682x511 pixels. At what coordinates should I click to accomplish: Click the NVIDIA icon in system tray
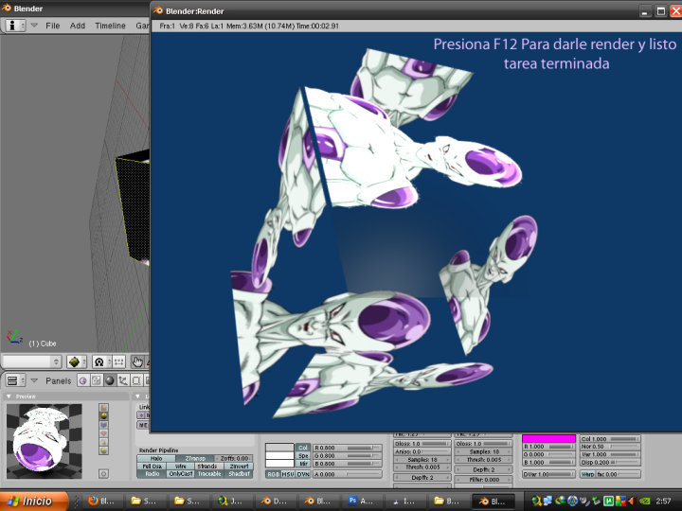(x=645, y=501)
